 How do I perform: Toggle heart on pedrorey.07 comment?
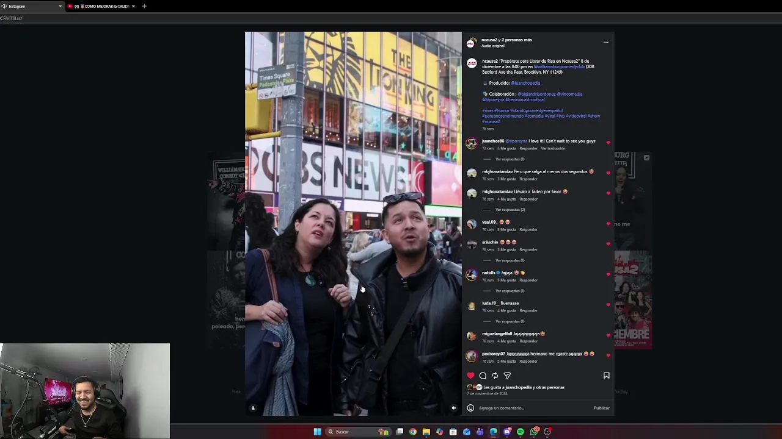click(608, 355)
